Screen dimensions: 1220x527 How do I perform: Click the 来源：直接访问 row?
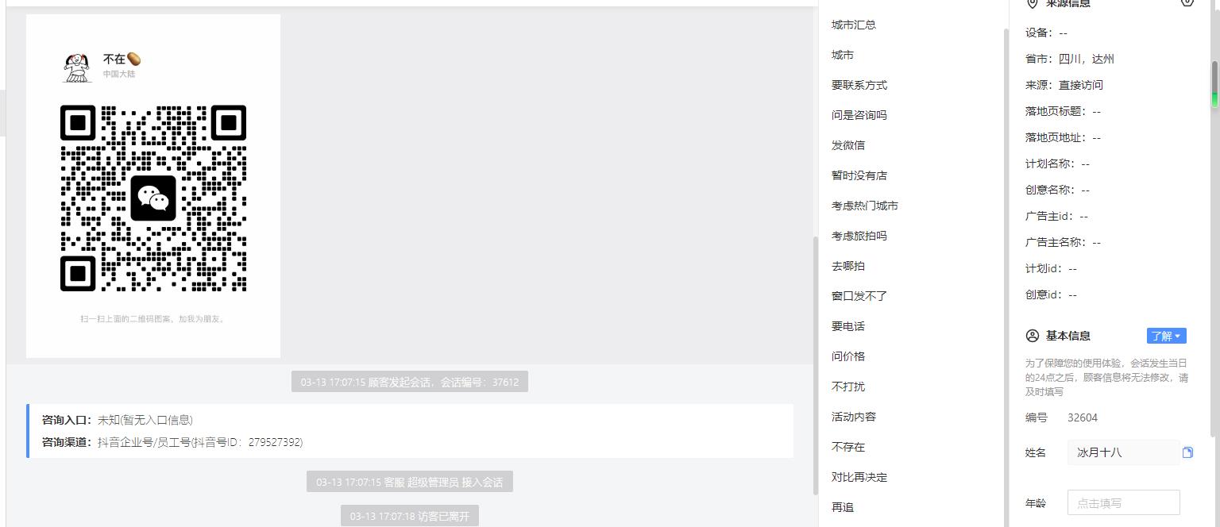click(1064, 85)
